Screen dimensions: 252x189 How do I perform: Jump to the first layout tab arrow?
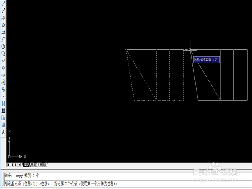(x=8, y=165)
